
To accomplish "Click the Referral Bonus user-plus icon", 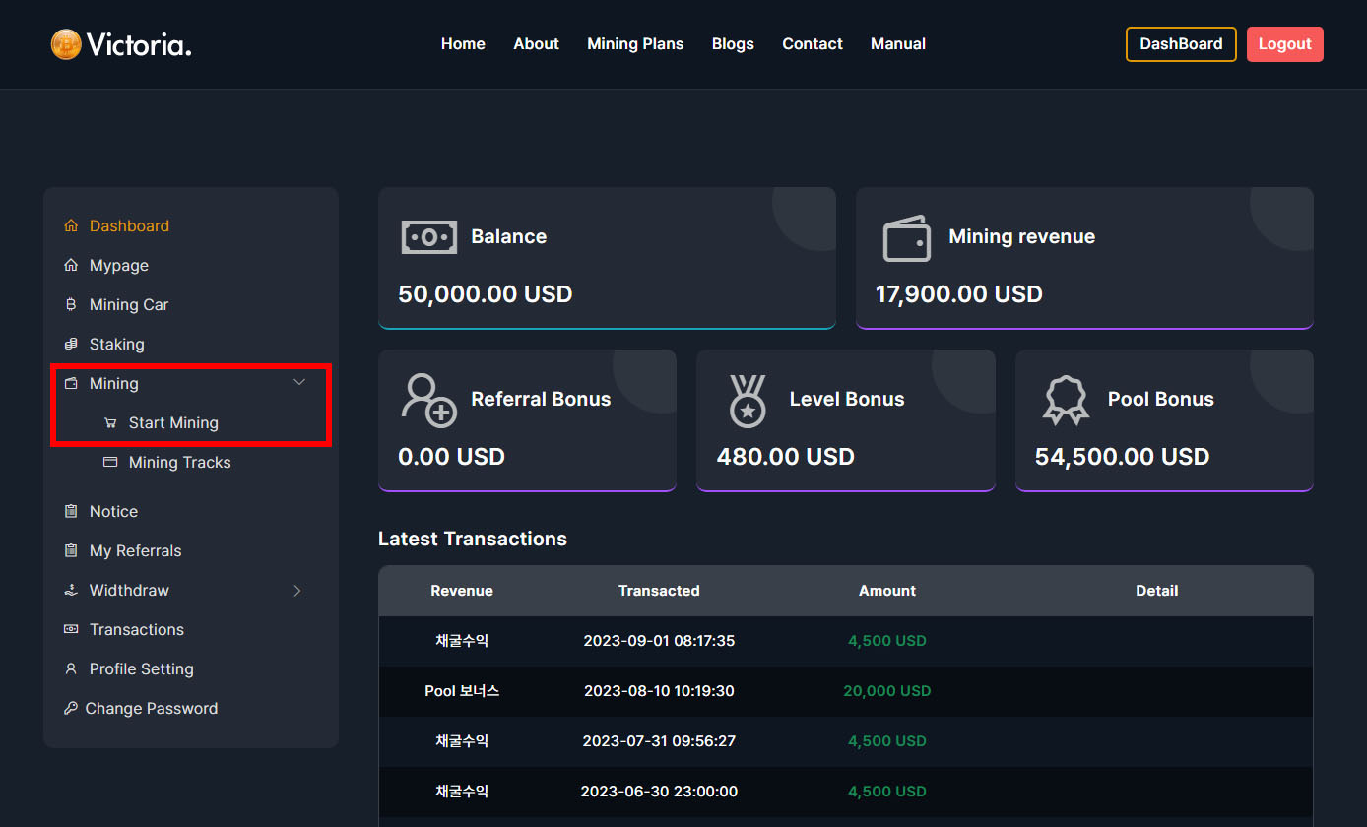I will coord(428,400).
